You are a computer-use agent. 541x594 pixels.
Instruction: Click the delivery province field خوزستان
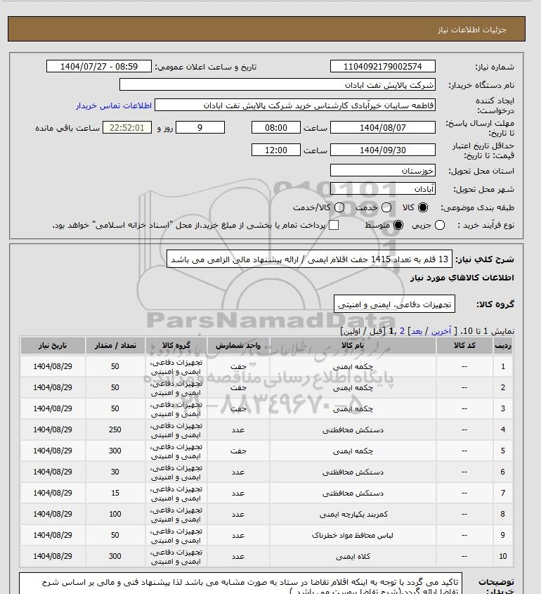point(383,171)
